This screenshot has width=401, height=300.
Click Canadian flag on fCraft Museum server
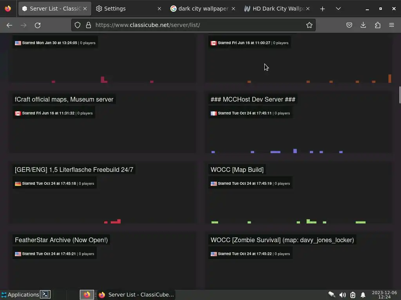[x=18, y=113]
